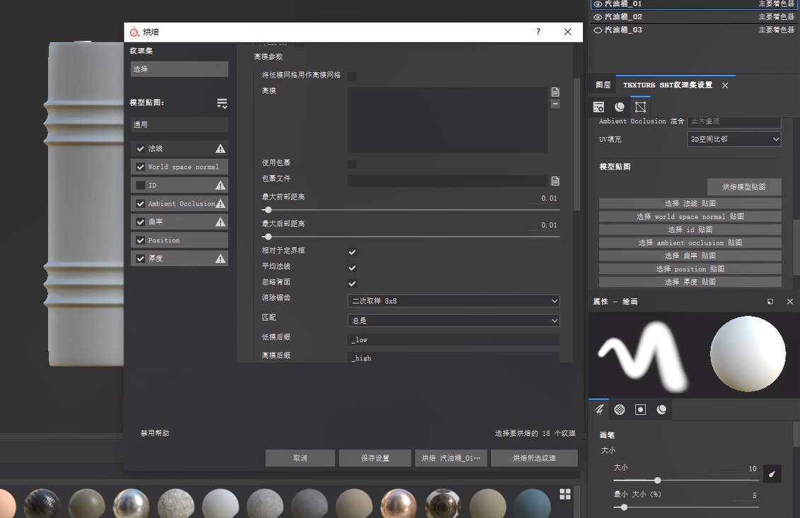This screenshot has height=518, width=800.
Task: Hide the 汽油箱_02 texture set
Action: point(598,17)
